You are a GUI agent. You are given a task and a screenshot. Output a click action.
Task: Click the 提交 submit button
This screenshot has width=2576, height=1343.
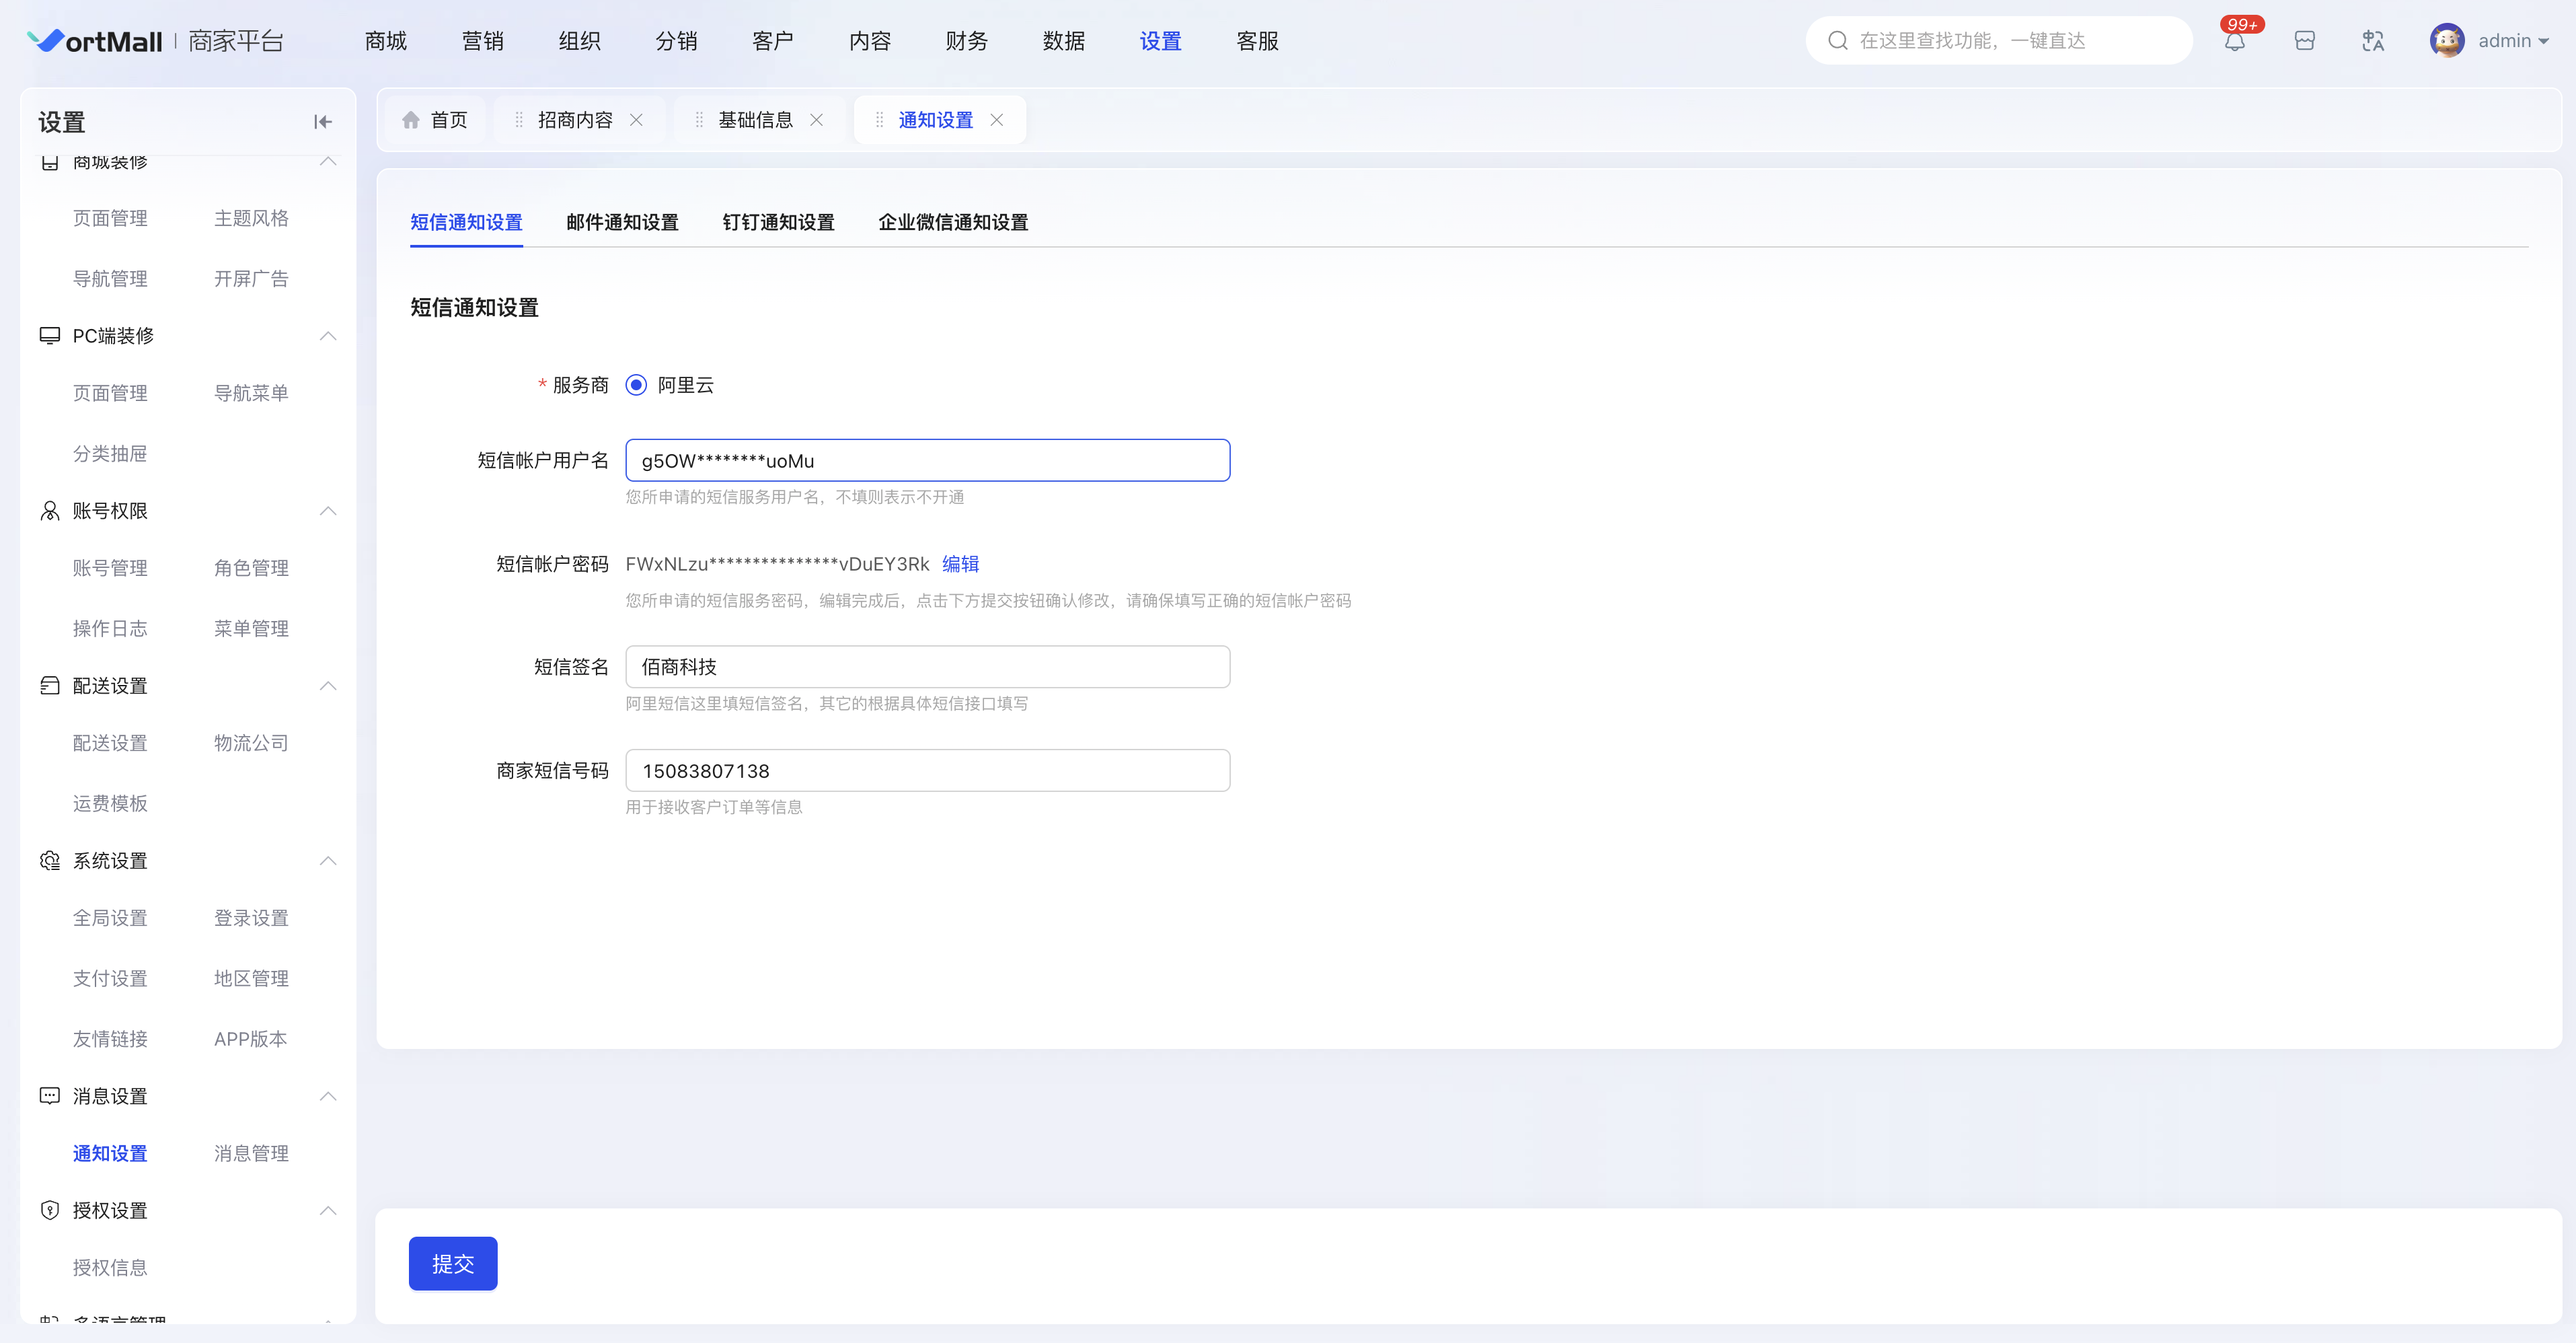click(x=452, y=1264)
